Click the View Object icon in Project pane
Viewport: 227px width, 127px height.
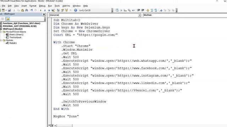(2, 19)
